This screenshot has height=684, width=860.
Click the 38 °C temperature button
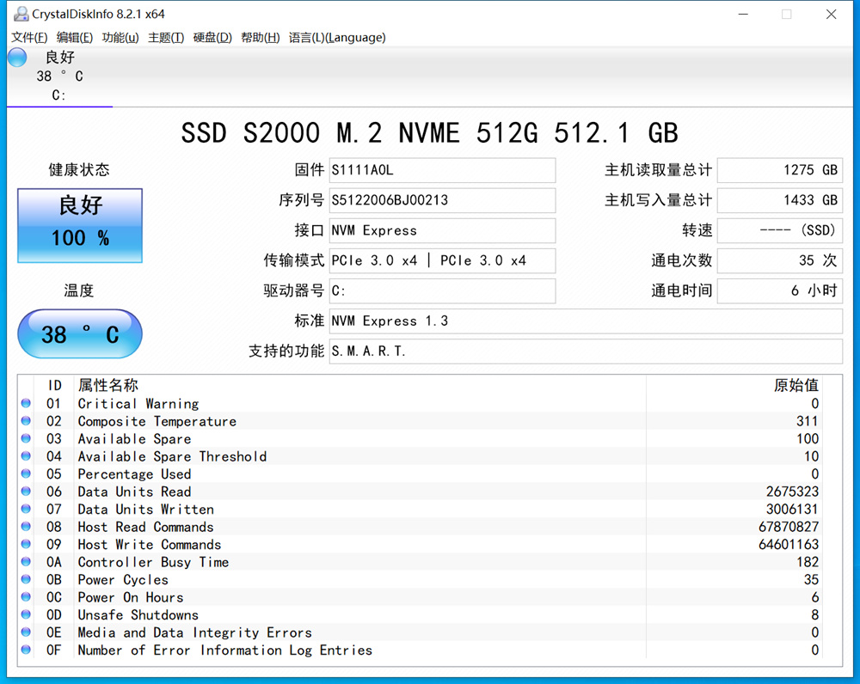[x=80, y=333]
